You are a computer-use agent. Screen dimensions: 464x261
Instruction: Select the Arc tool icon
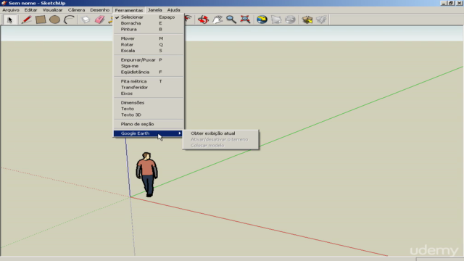click(x=70, y=20)
